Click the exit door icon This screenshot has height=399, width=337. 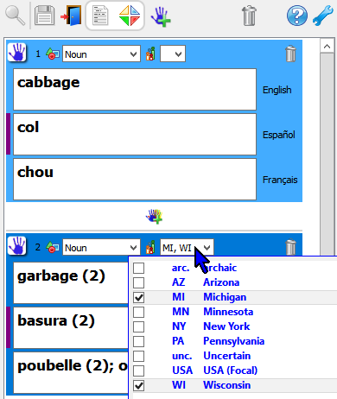coord(71,16)
